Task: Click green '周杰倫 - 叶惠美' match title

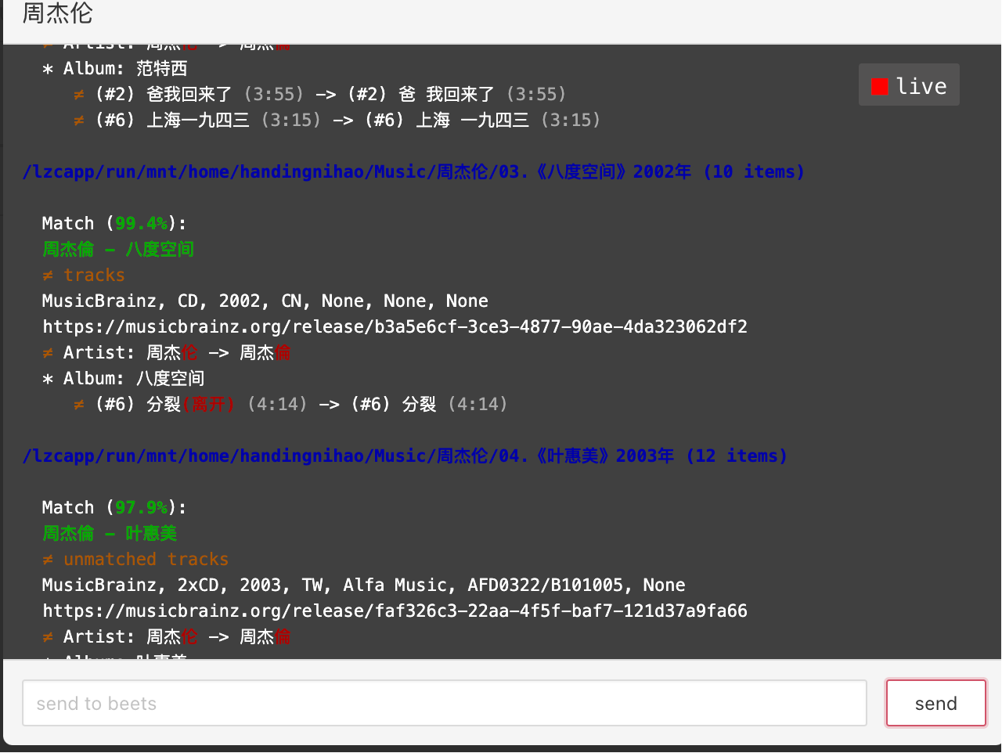Action: (x=110, y=533)
